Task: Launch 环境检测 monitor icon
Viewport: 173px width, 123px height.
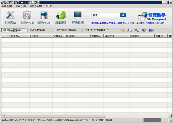Action: [78, 16]
